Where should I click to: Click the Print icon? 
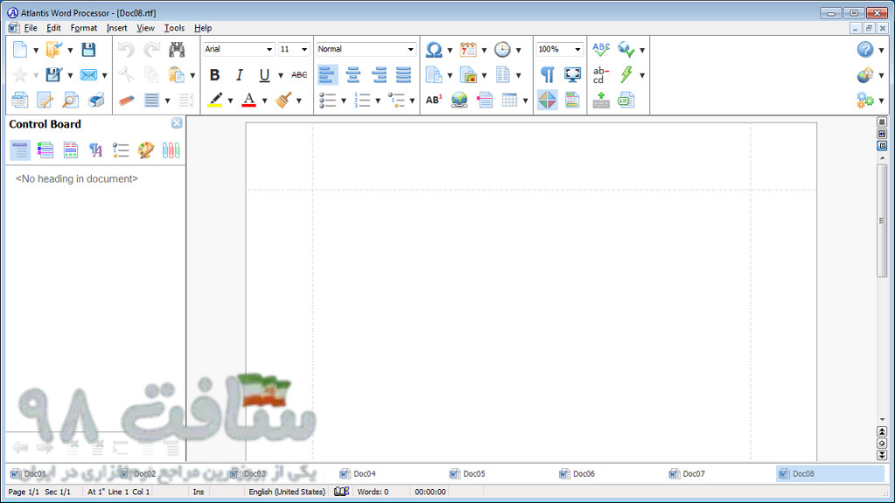96,100
